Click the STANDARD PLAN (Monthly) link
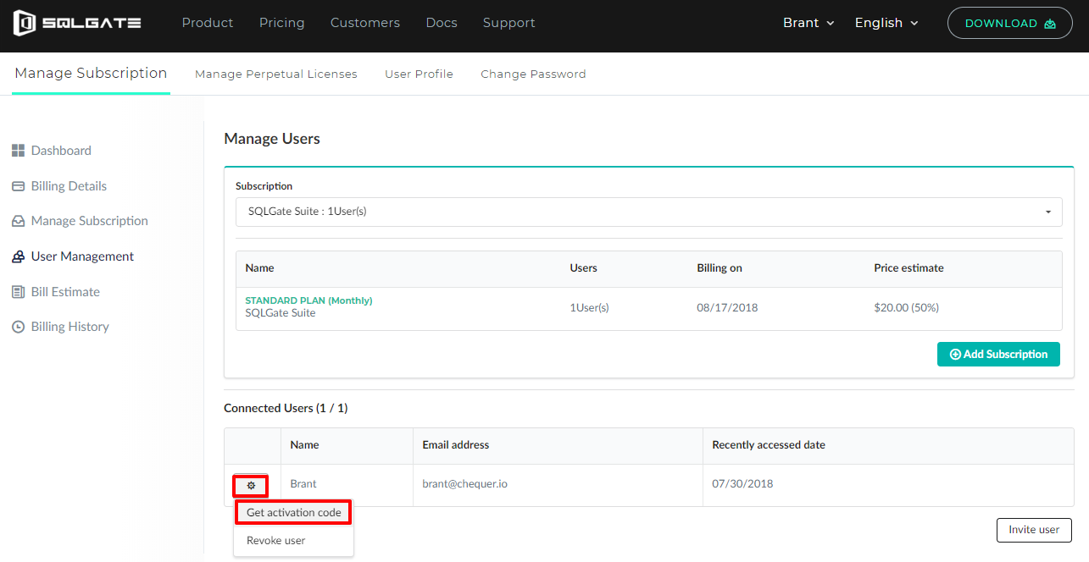The image size is (1089, 562). 308,300
